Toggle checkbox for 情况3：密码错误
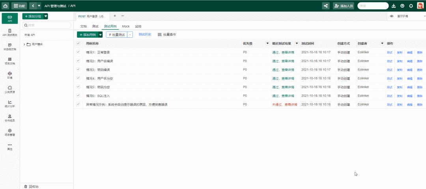 tap(78, 69)
